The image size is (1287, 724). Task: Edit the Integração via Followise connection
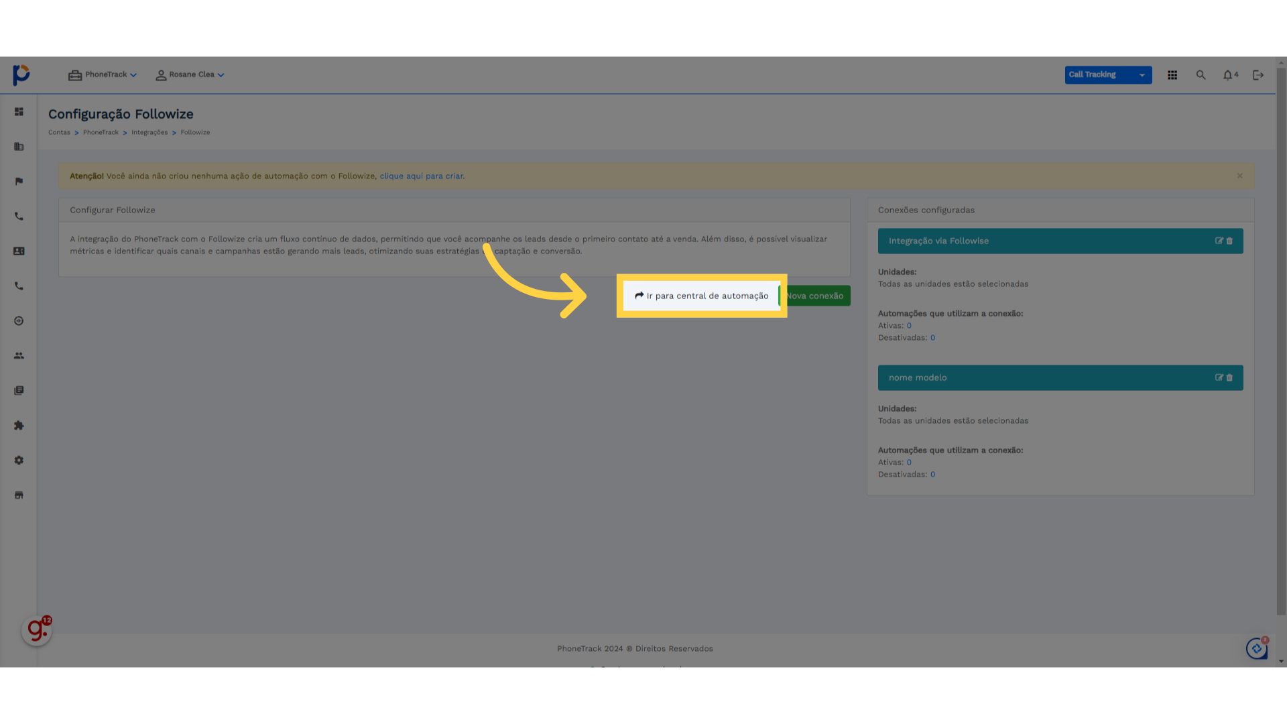(x=1219, y=241)
